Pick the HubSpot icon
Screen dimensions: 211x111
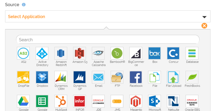pyautogui.click(x=61, y=101)
